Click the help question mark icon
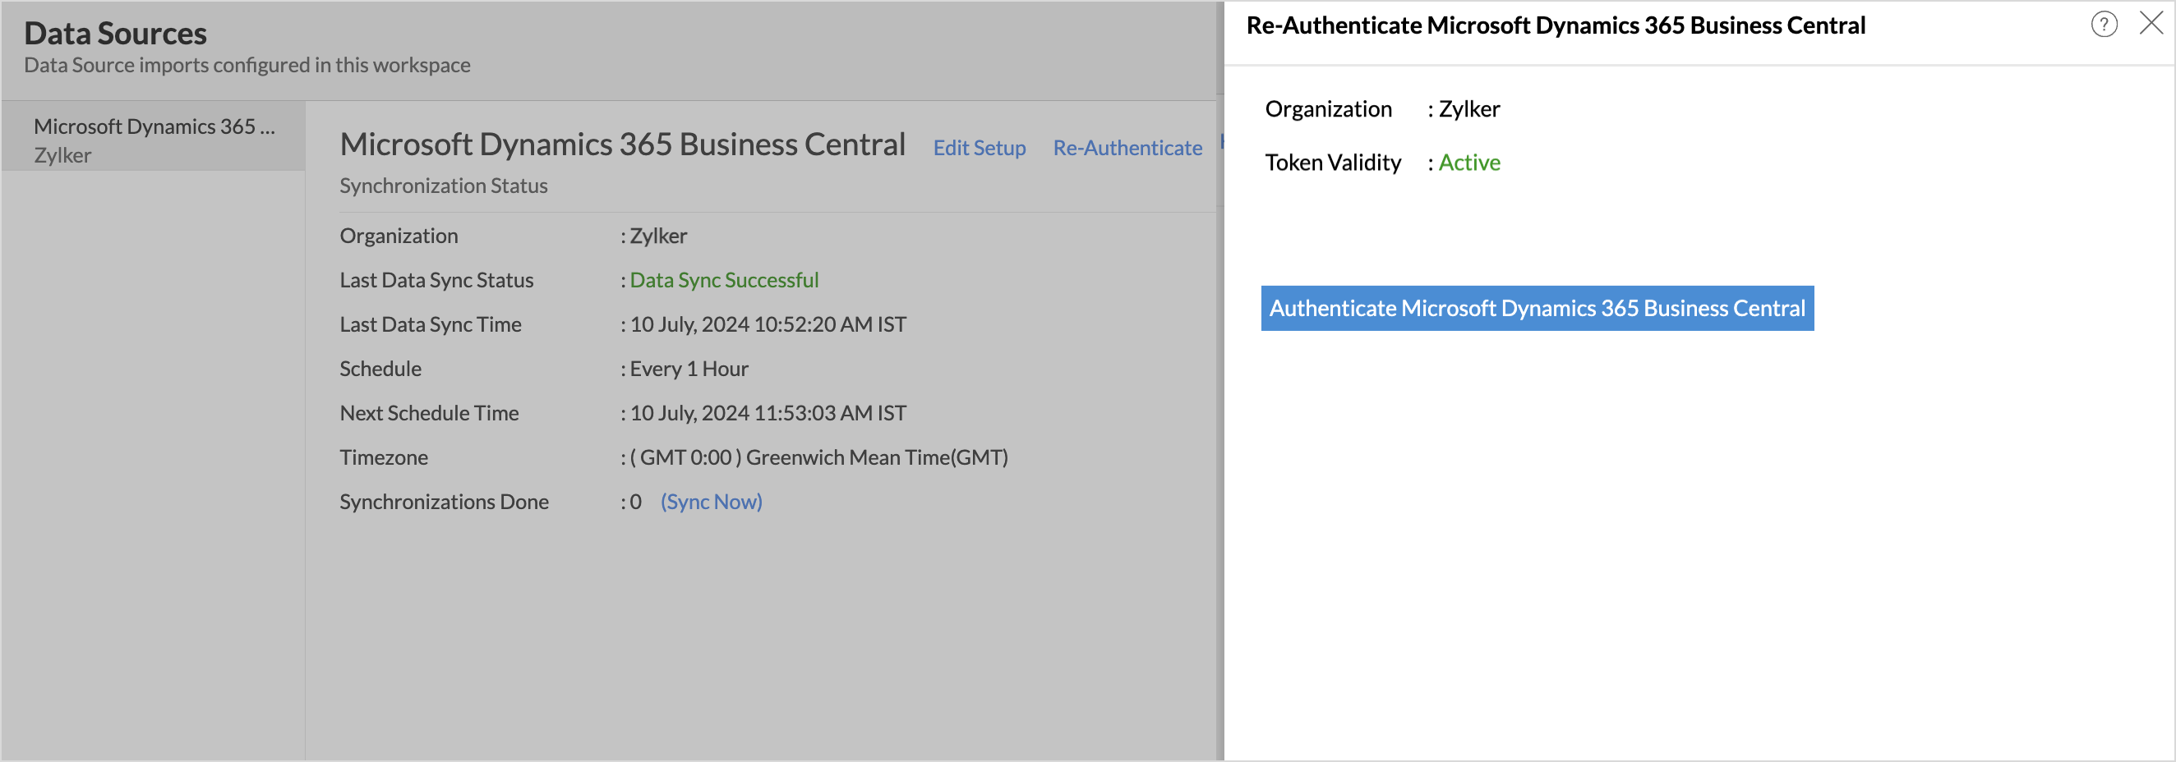Viewport: 2176px width, 762px height. click(x=2104, y=25)
